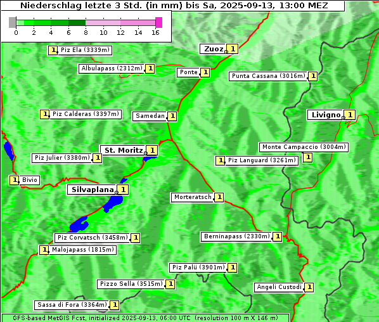Click the yellow value box beside Piz Palü
Image resolution: width=379 pixels, height=322 pixels.
tap(233, 268)
